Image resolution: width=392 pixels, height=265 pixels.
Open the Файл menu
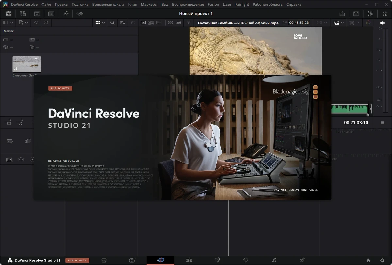point(46,4)
